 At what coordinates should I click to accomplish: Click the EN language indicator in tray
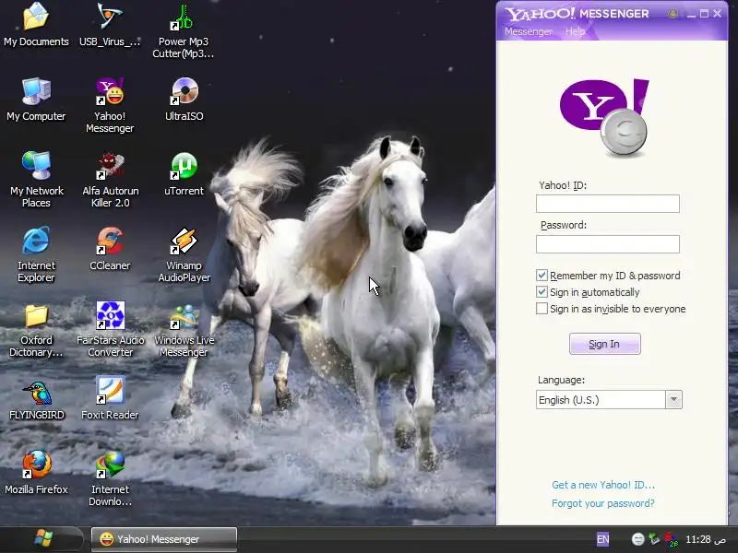click(x=603, y=539)
